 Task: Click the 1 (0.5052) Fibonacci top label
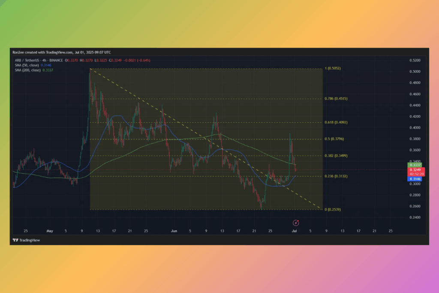[x=333, y=69]
